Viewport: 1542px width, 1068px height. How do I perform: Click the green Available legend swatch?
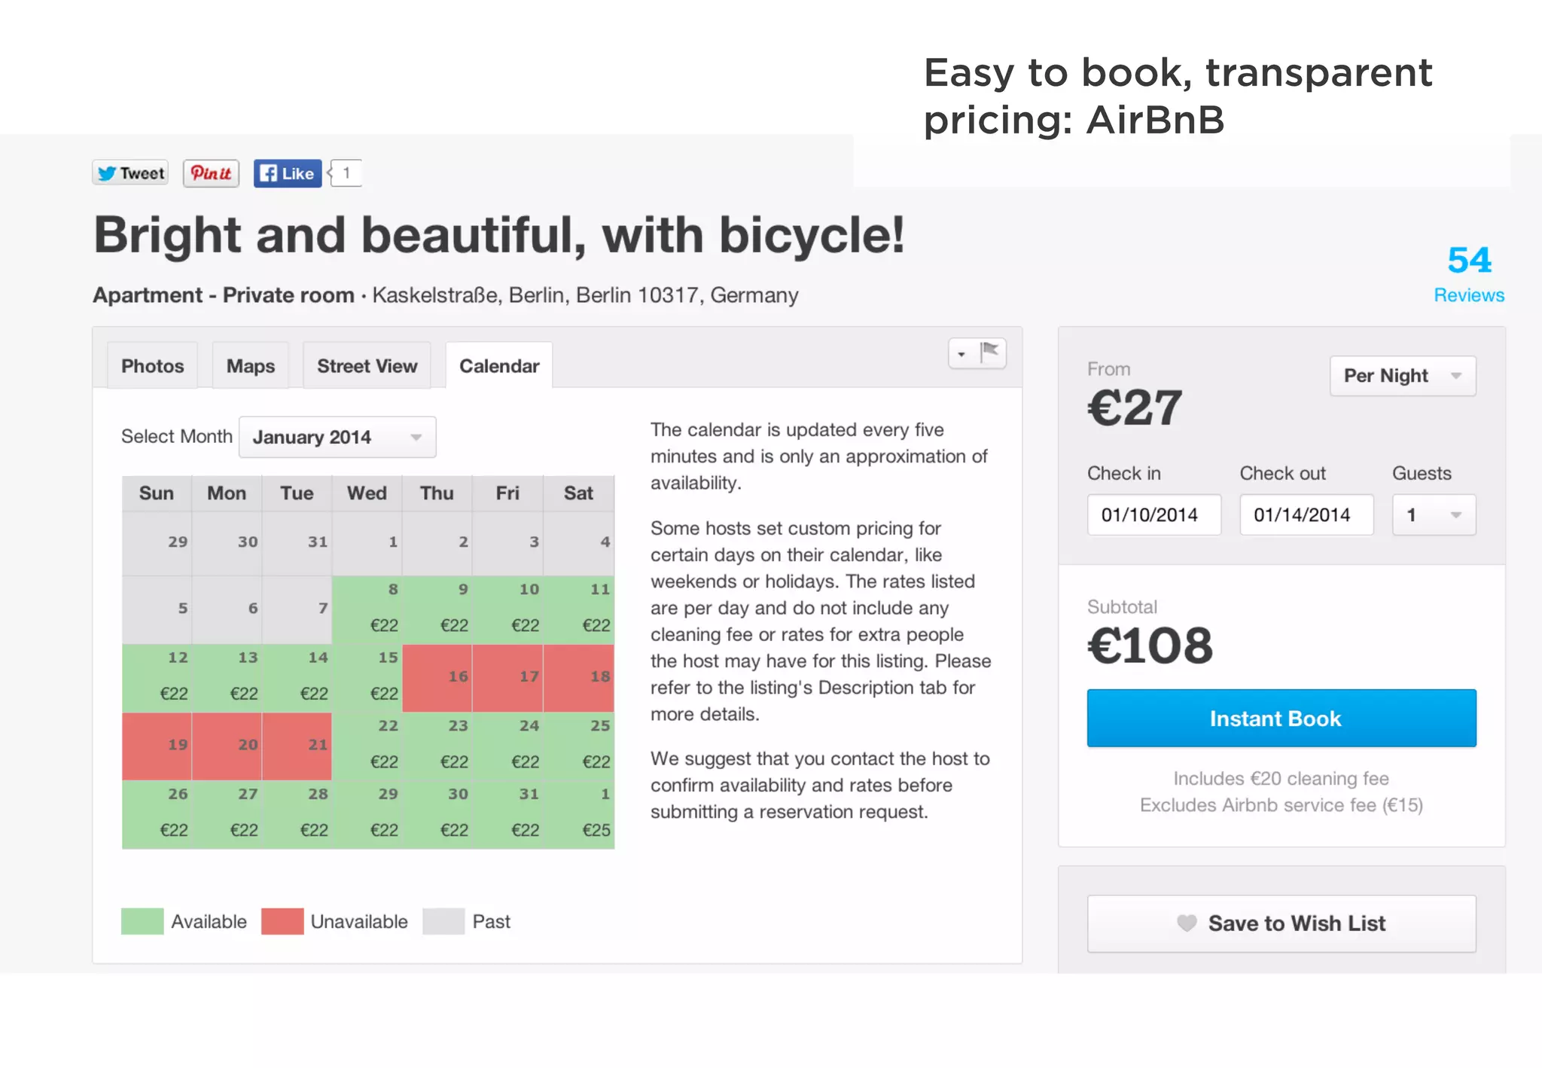point(142,921)
